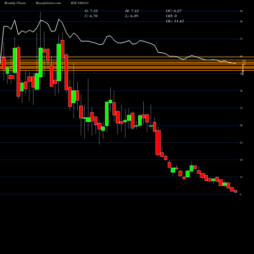Click the price axis label 6
The image size is (254, 254).
(x=241, y=195)
